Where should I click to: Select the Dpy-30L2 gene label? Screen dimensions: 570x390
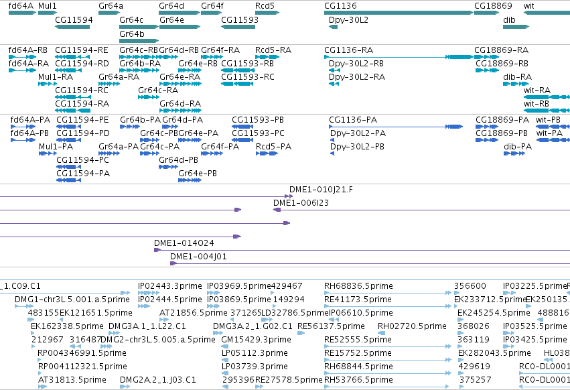(348, 19)
